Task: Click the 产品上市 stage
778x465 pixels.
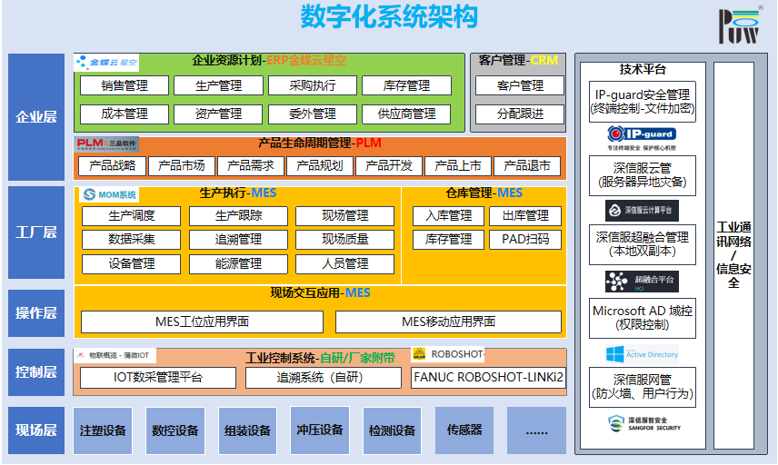Action: [x=458, y=165]
